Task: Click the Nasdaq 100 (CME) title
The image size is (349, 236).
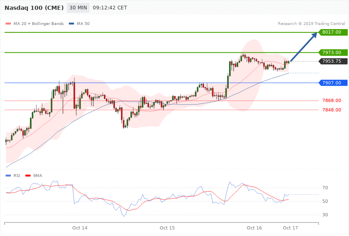Action: pos(34,8)
